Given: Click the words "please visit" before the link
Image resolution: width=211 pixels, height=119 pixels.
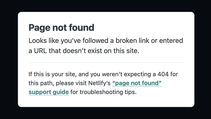Looking at the screenshot, I should [x=71, y=83].
